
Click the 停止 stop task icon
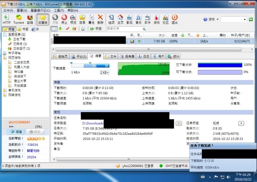click(x=64, y=19)
